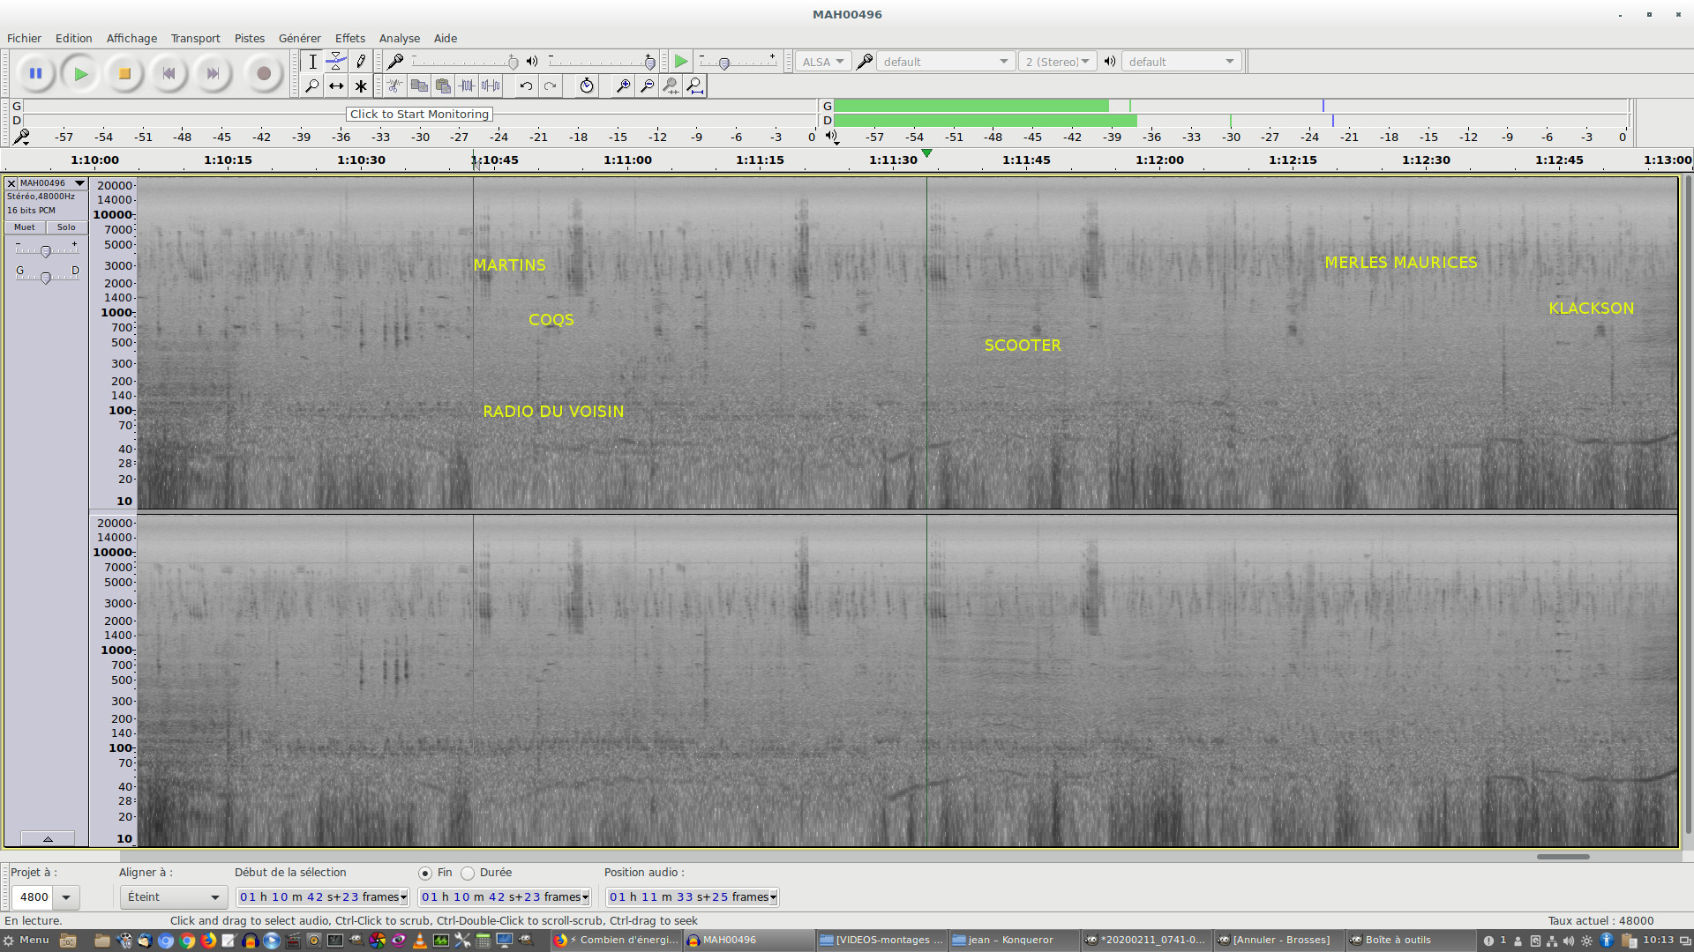Open the Analyse menu
Viewport: 1694px width, 952px height.
click(x=399, y=38)
